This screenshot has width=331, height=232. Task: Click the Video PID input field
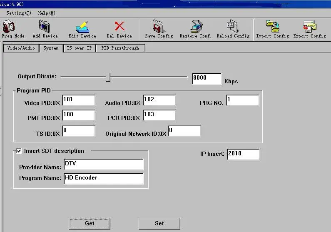point(79,100)
